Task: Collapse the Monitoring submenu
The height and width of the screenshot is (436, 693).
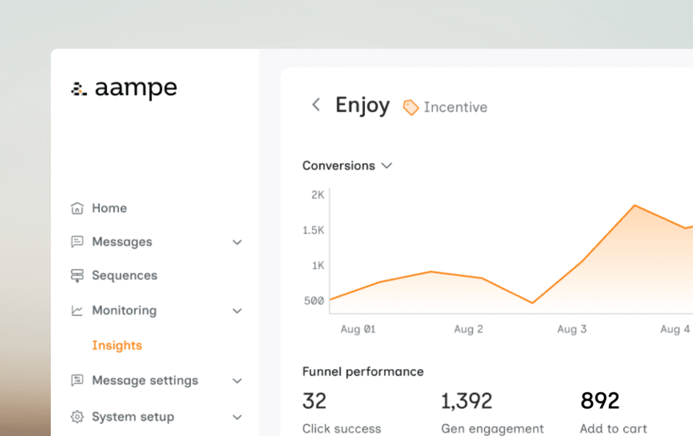Action: (x=237, y=311)
